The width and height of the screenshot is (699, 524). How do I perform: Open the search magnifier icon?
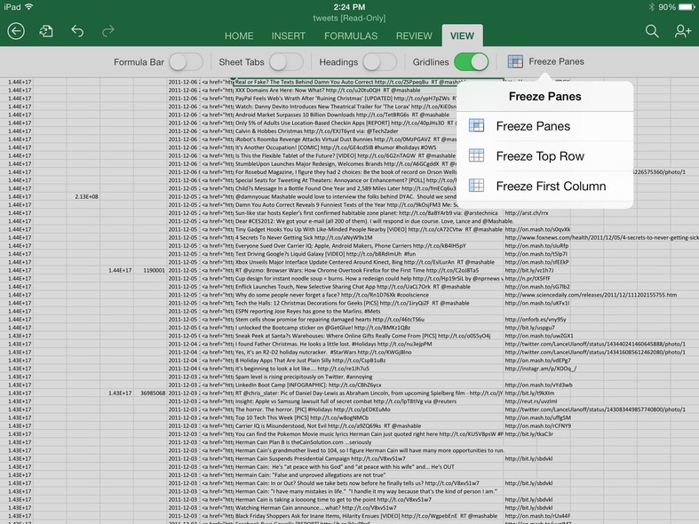[x=652, y=31]
